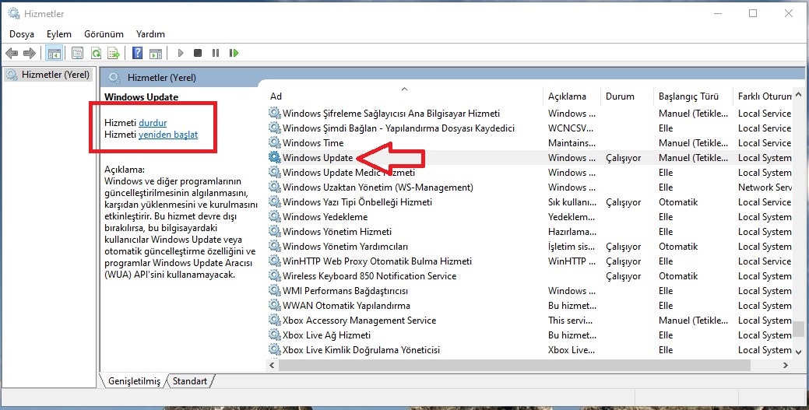Click the horizontal scrollbar right arrow
Screen dimensions: 809x410
click(x=786, y=365)
